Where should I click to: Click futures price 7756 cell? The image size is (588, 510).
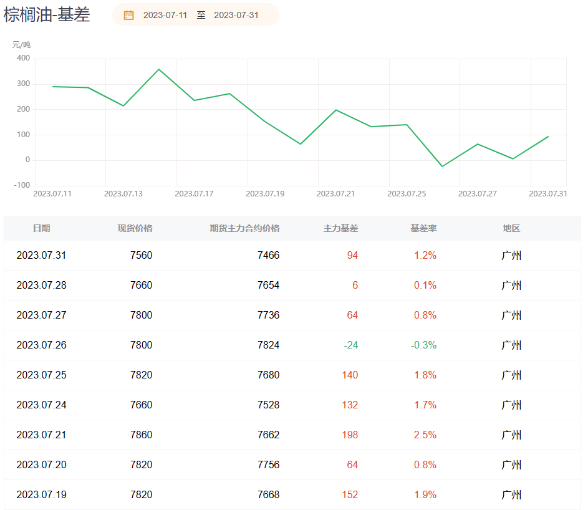coord(269,465)
